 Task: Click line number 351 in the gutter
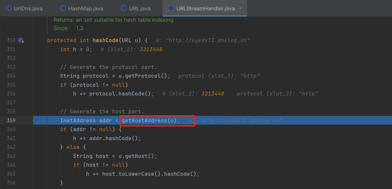coord(11,49)
